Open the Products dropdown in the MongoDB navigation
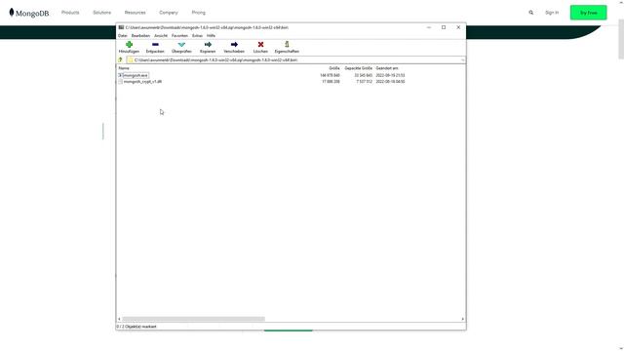The height and width of the screenshot is (351, 624). (70, 13)
